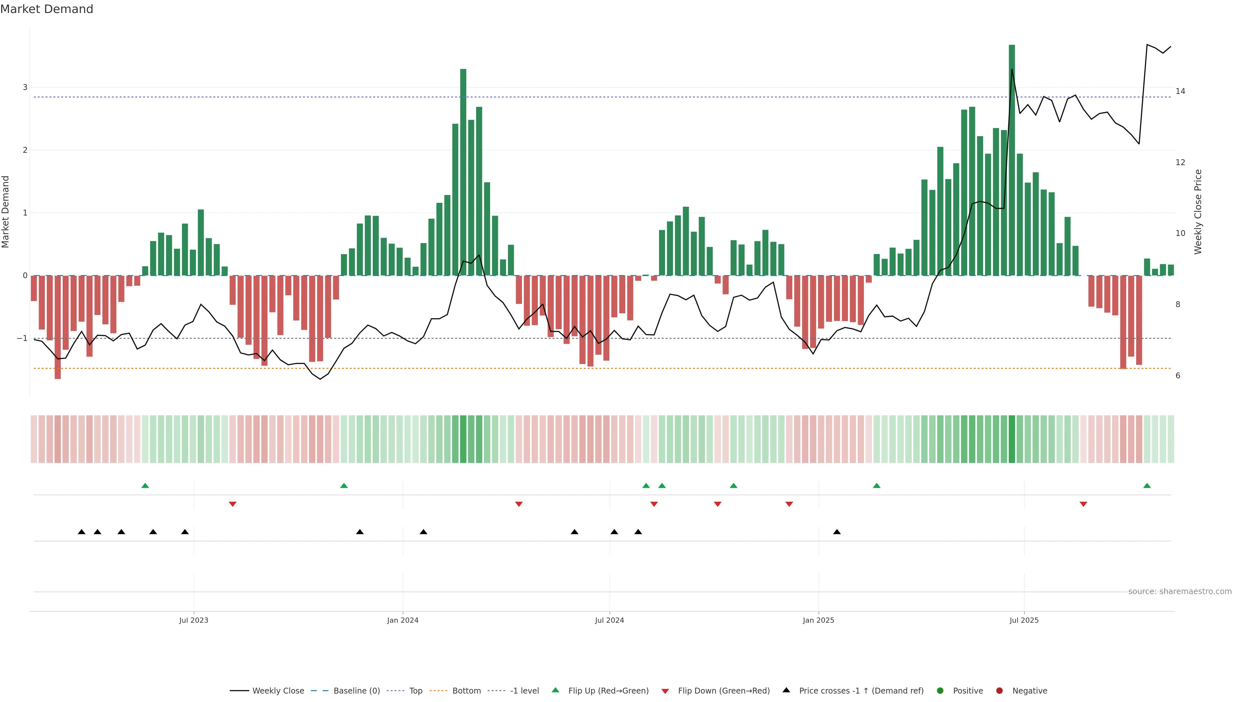Click the Jan 2024 x-axis label

tap(403, 620)
